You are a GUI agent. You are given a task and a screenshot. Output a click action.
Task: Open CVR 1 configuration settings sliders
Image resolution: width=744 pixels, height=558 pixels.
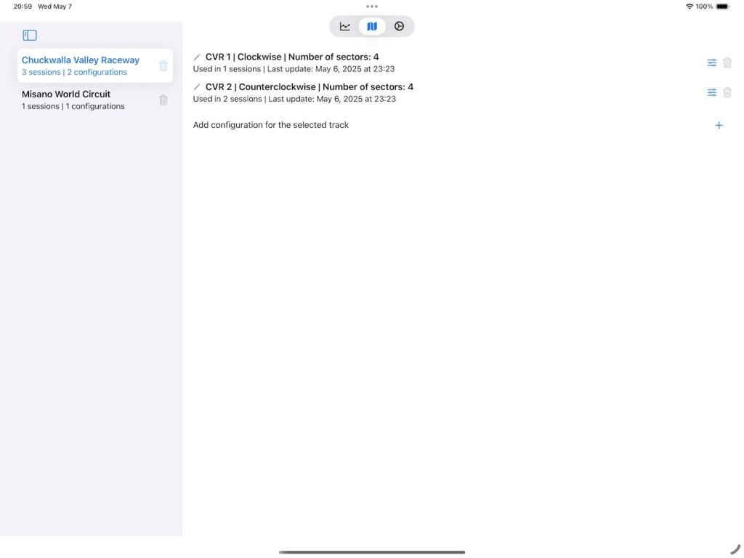[x=712, y=62]
